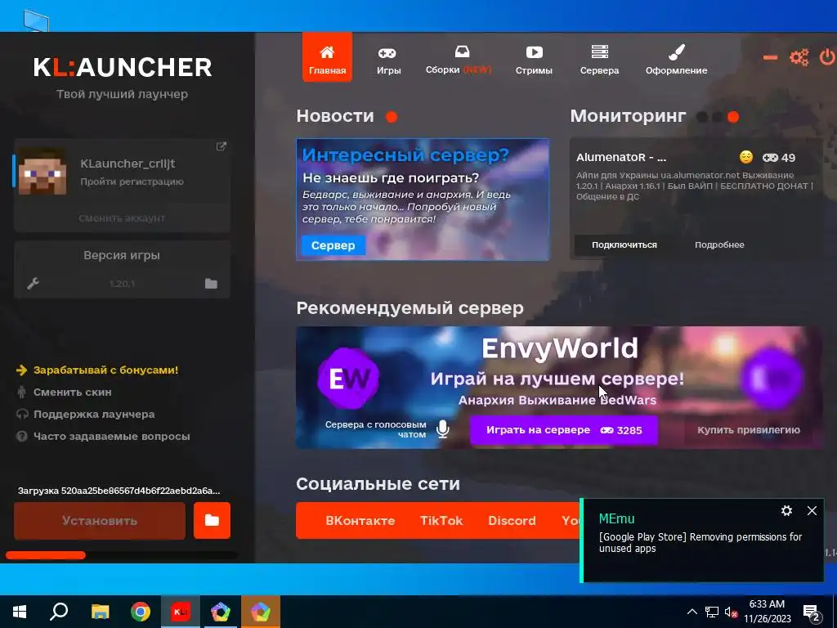Select the second Мониторинг indicator dot
This screenshot has height=628, width=837.
(718, 116)
